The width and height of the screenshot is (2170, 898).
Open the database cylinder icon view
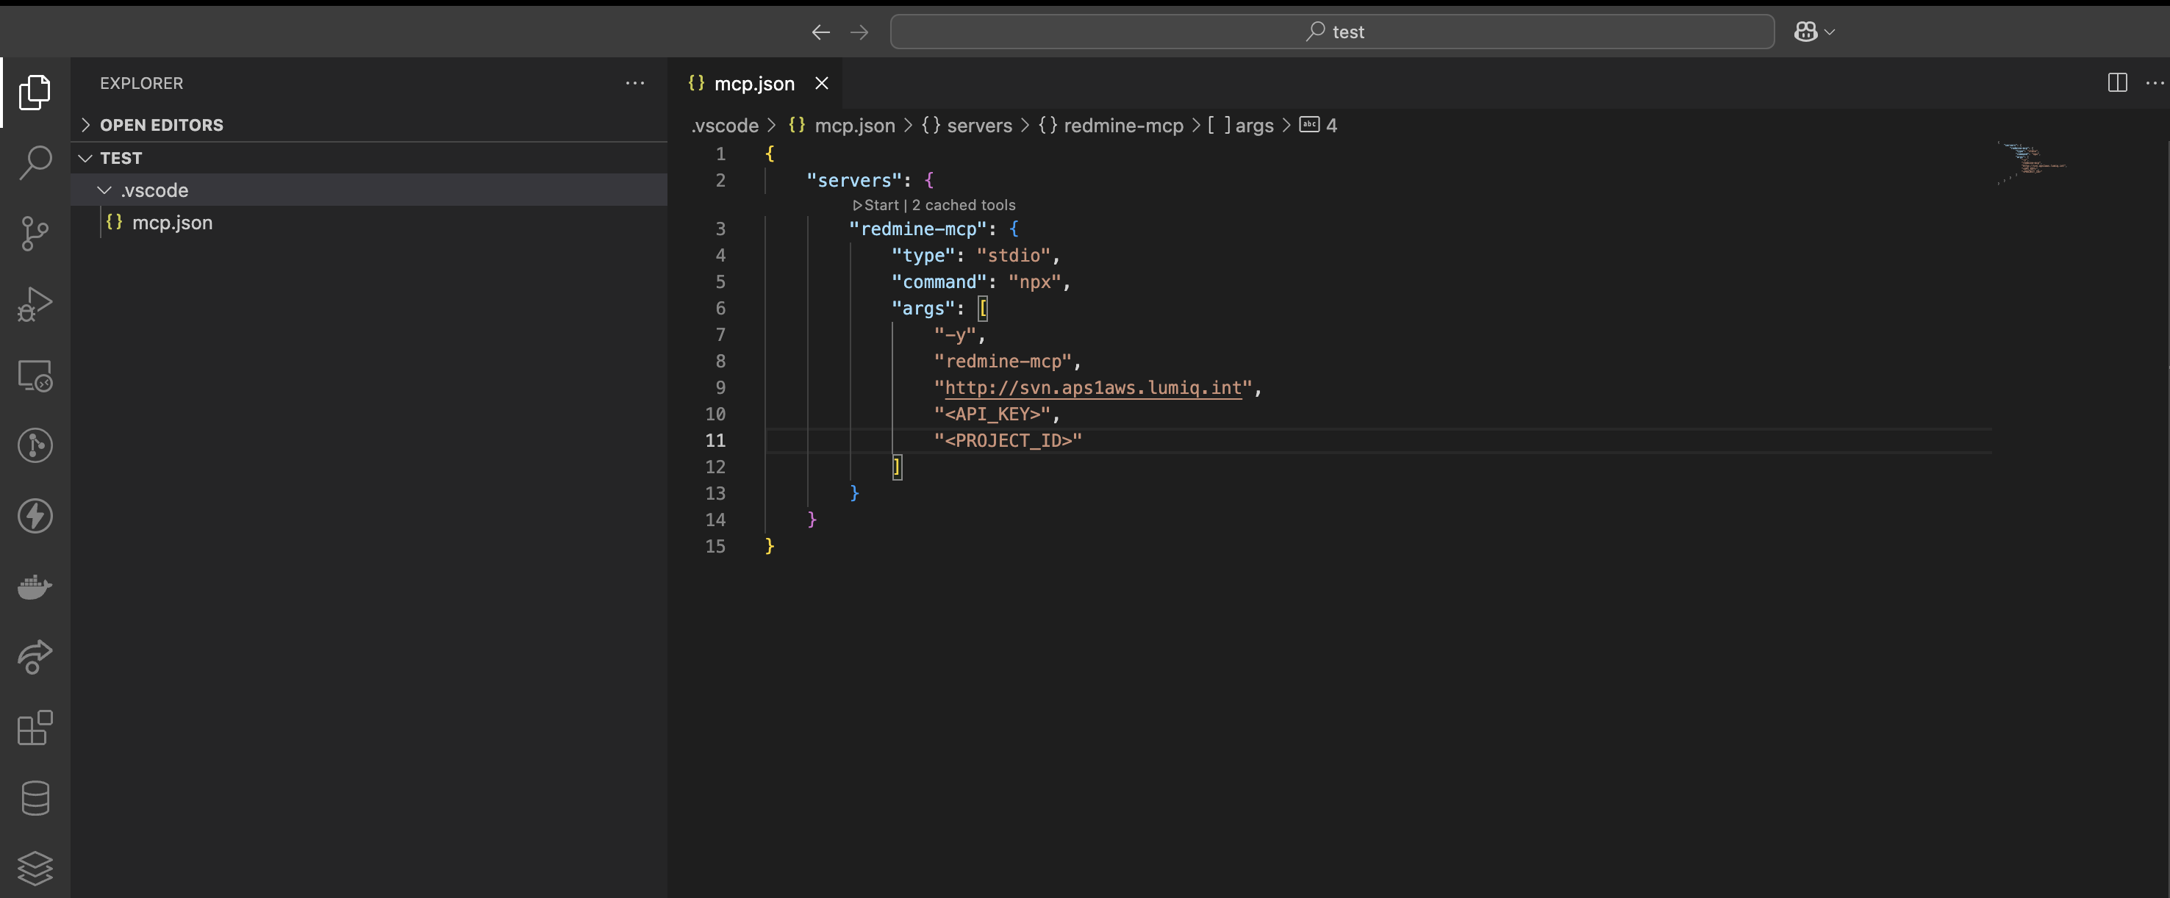coord(35,798)
